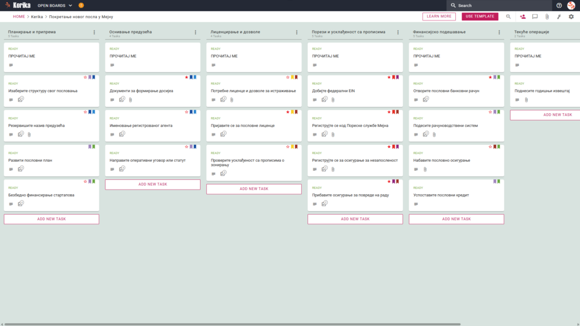580x326 pixels.
Task: Go to HOME in breadcrumb
Action: 19,16
